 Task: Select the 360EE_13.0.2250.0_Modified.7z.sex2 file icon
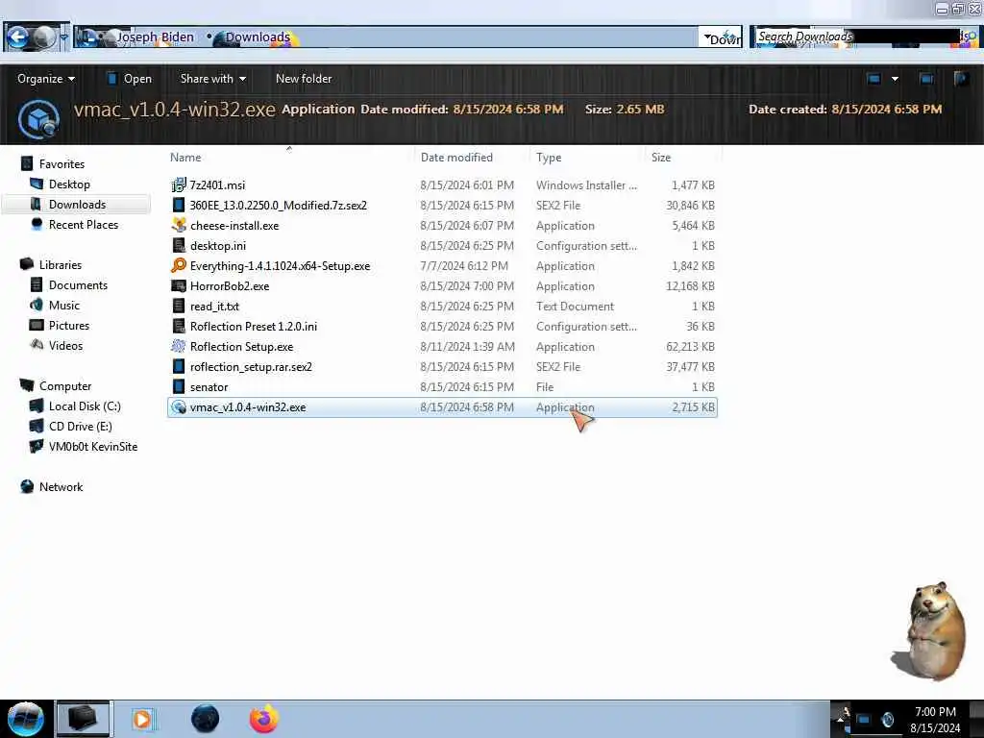tap(179, 206)
